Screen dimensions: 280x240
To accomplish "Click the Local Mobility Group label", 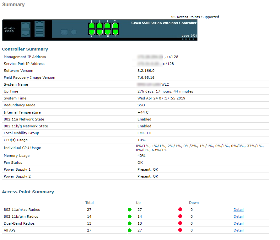I will coord(21,133).
